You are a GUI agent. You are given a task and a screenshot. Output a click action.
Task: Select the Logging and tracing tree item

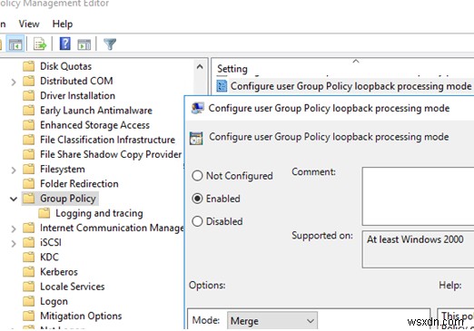click(x=99, y=213)
